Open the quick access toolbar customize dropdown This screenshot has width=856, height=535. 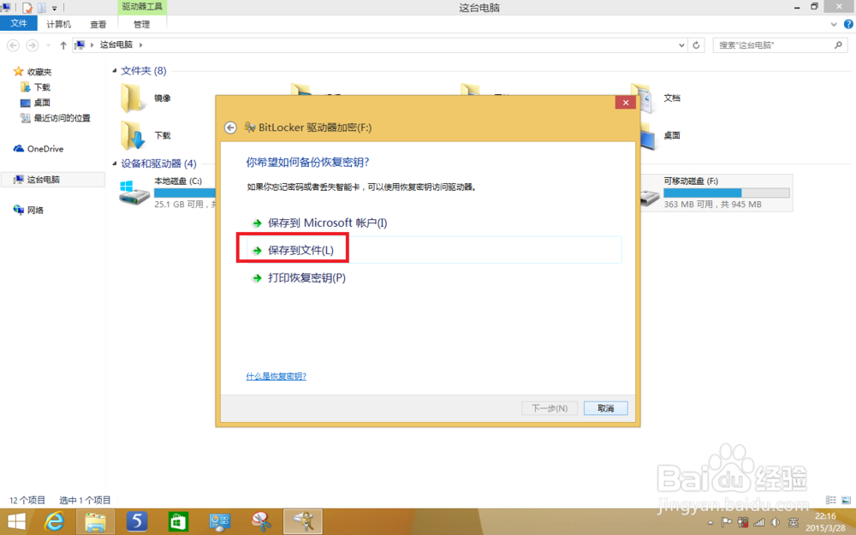click(54, 9)
